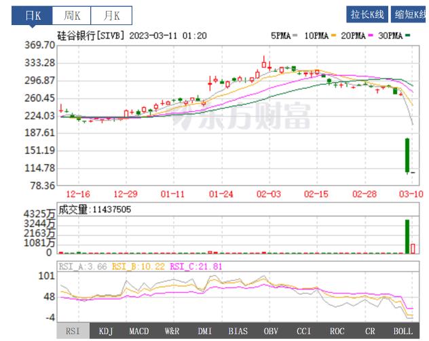Click the 12-16 date axis label
Screen dimensions: 429x341
(x=78, y=194)
